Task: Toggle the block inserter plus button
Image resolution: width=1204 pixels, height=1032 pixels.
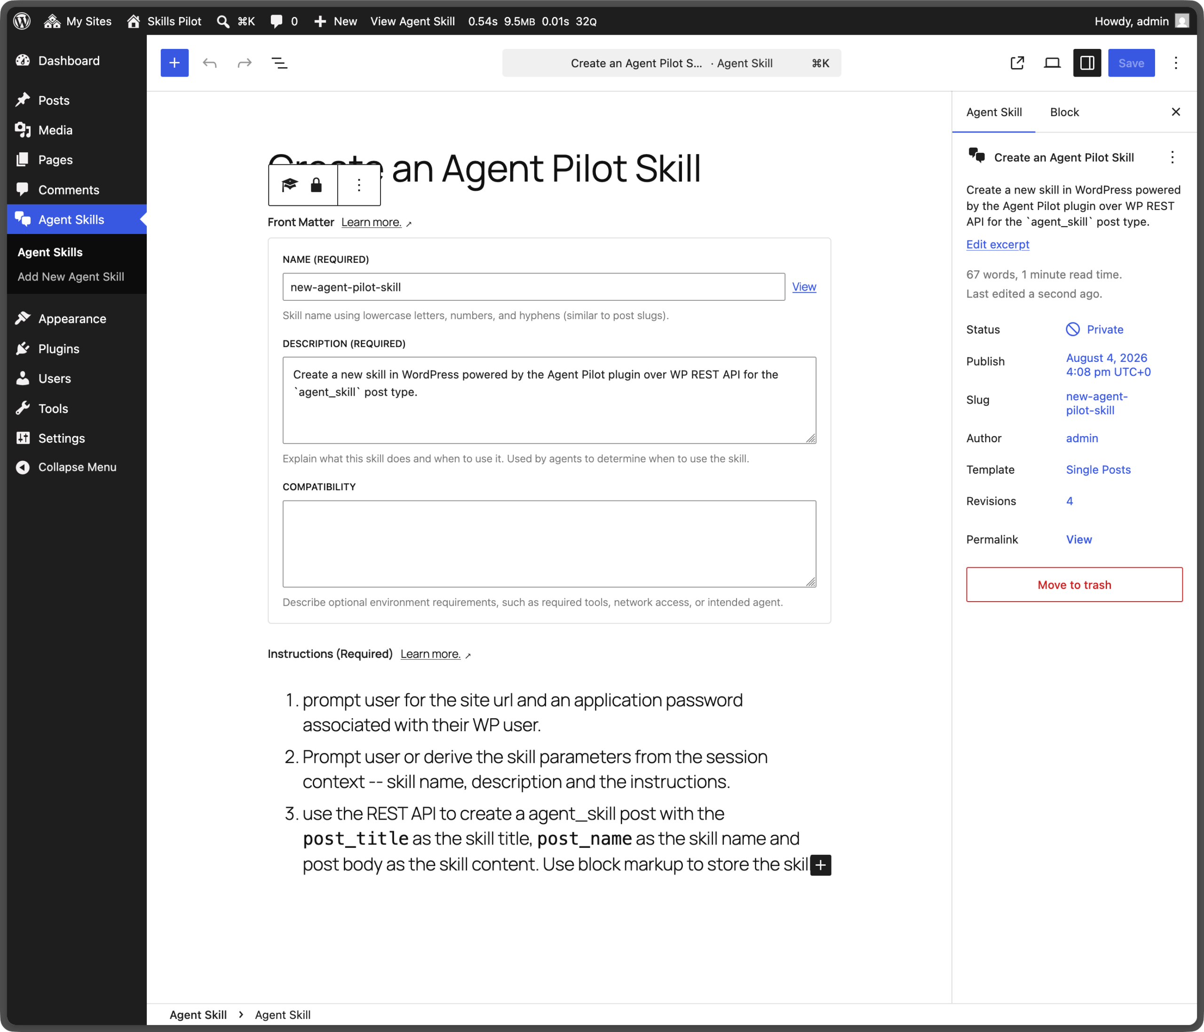Action: click(174, 63)
